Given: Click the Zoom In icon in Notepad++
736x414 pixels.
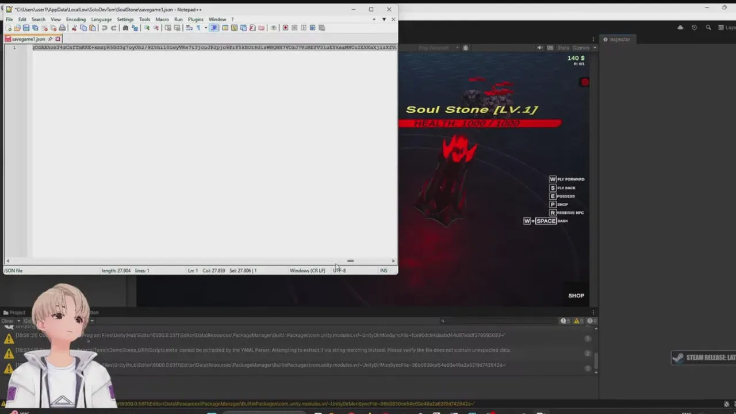Looking at the screenshot, I should tap(147, 28).
